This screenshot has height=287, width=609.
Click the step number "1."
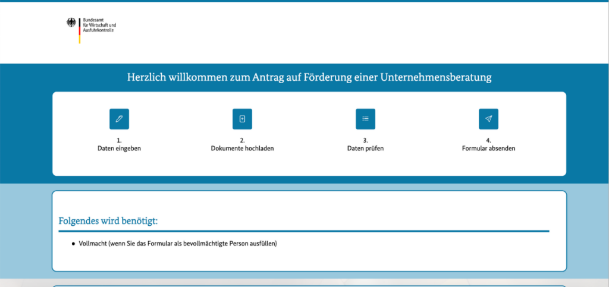tap(119, 141)
